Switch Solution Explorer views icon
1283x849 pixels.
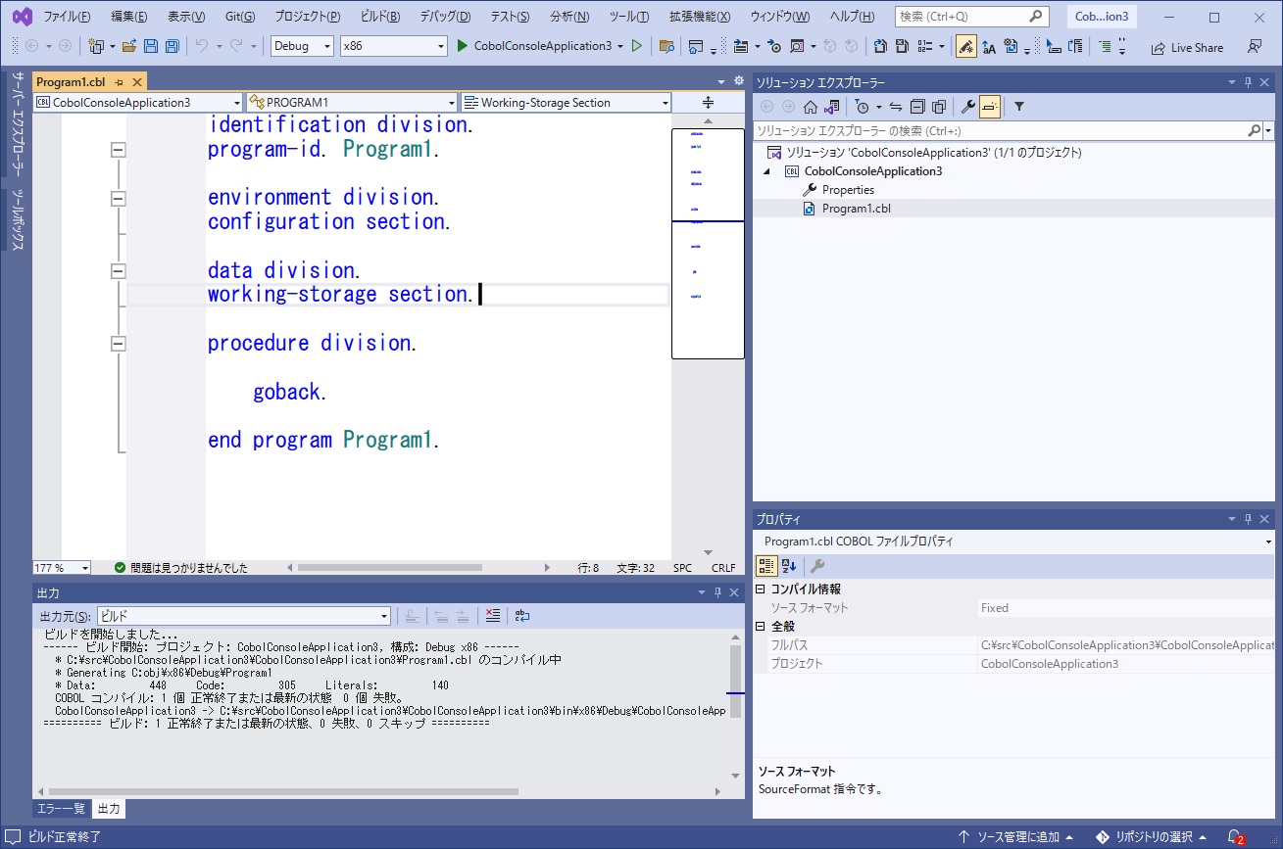pos(832,107)
